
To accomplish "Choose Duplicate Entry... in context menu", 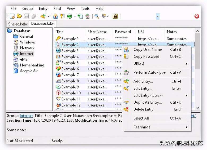I will coord(157,102).
